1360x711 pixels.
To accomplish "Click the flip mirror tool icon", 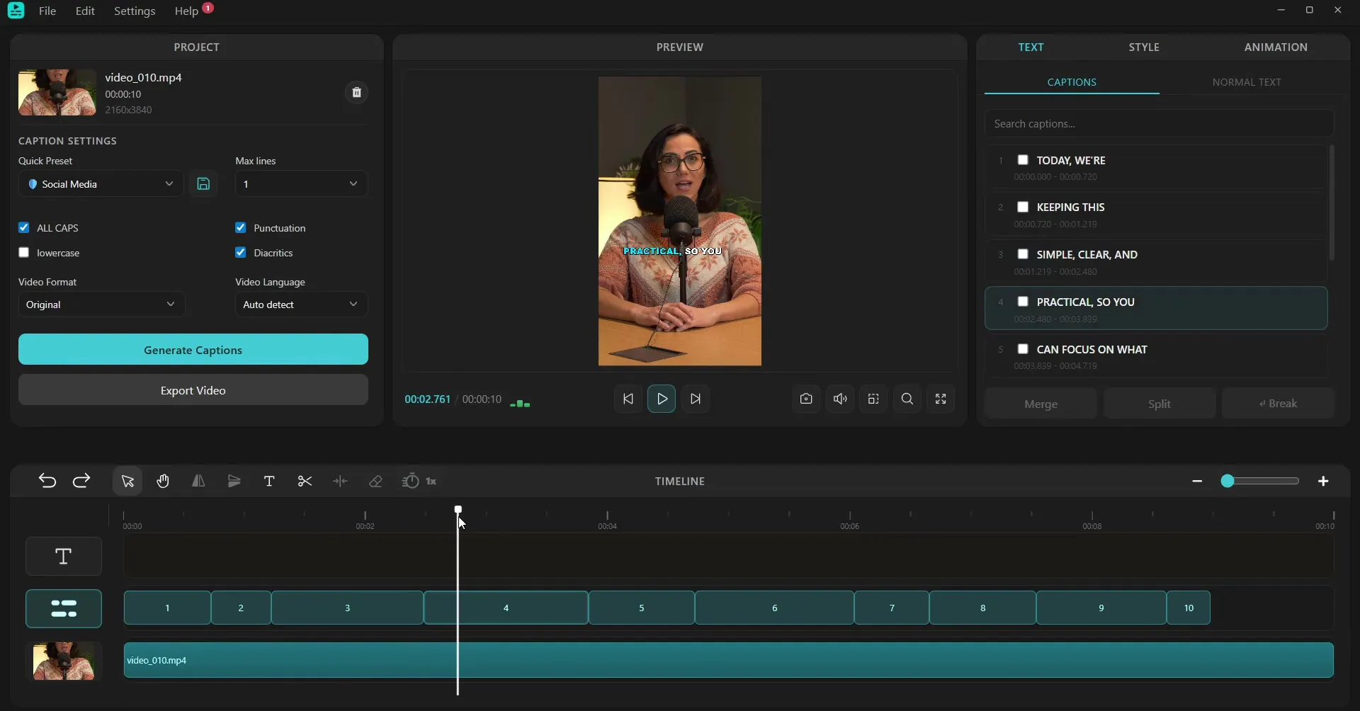I will [198, 482].
